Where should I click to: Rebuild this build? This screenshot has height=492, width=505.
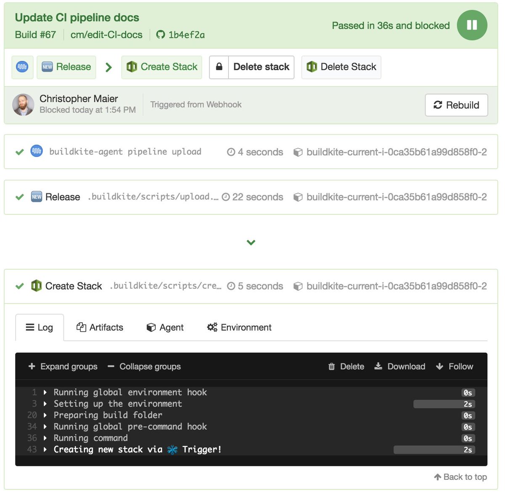456,105
